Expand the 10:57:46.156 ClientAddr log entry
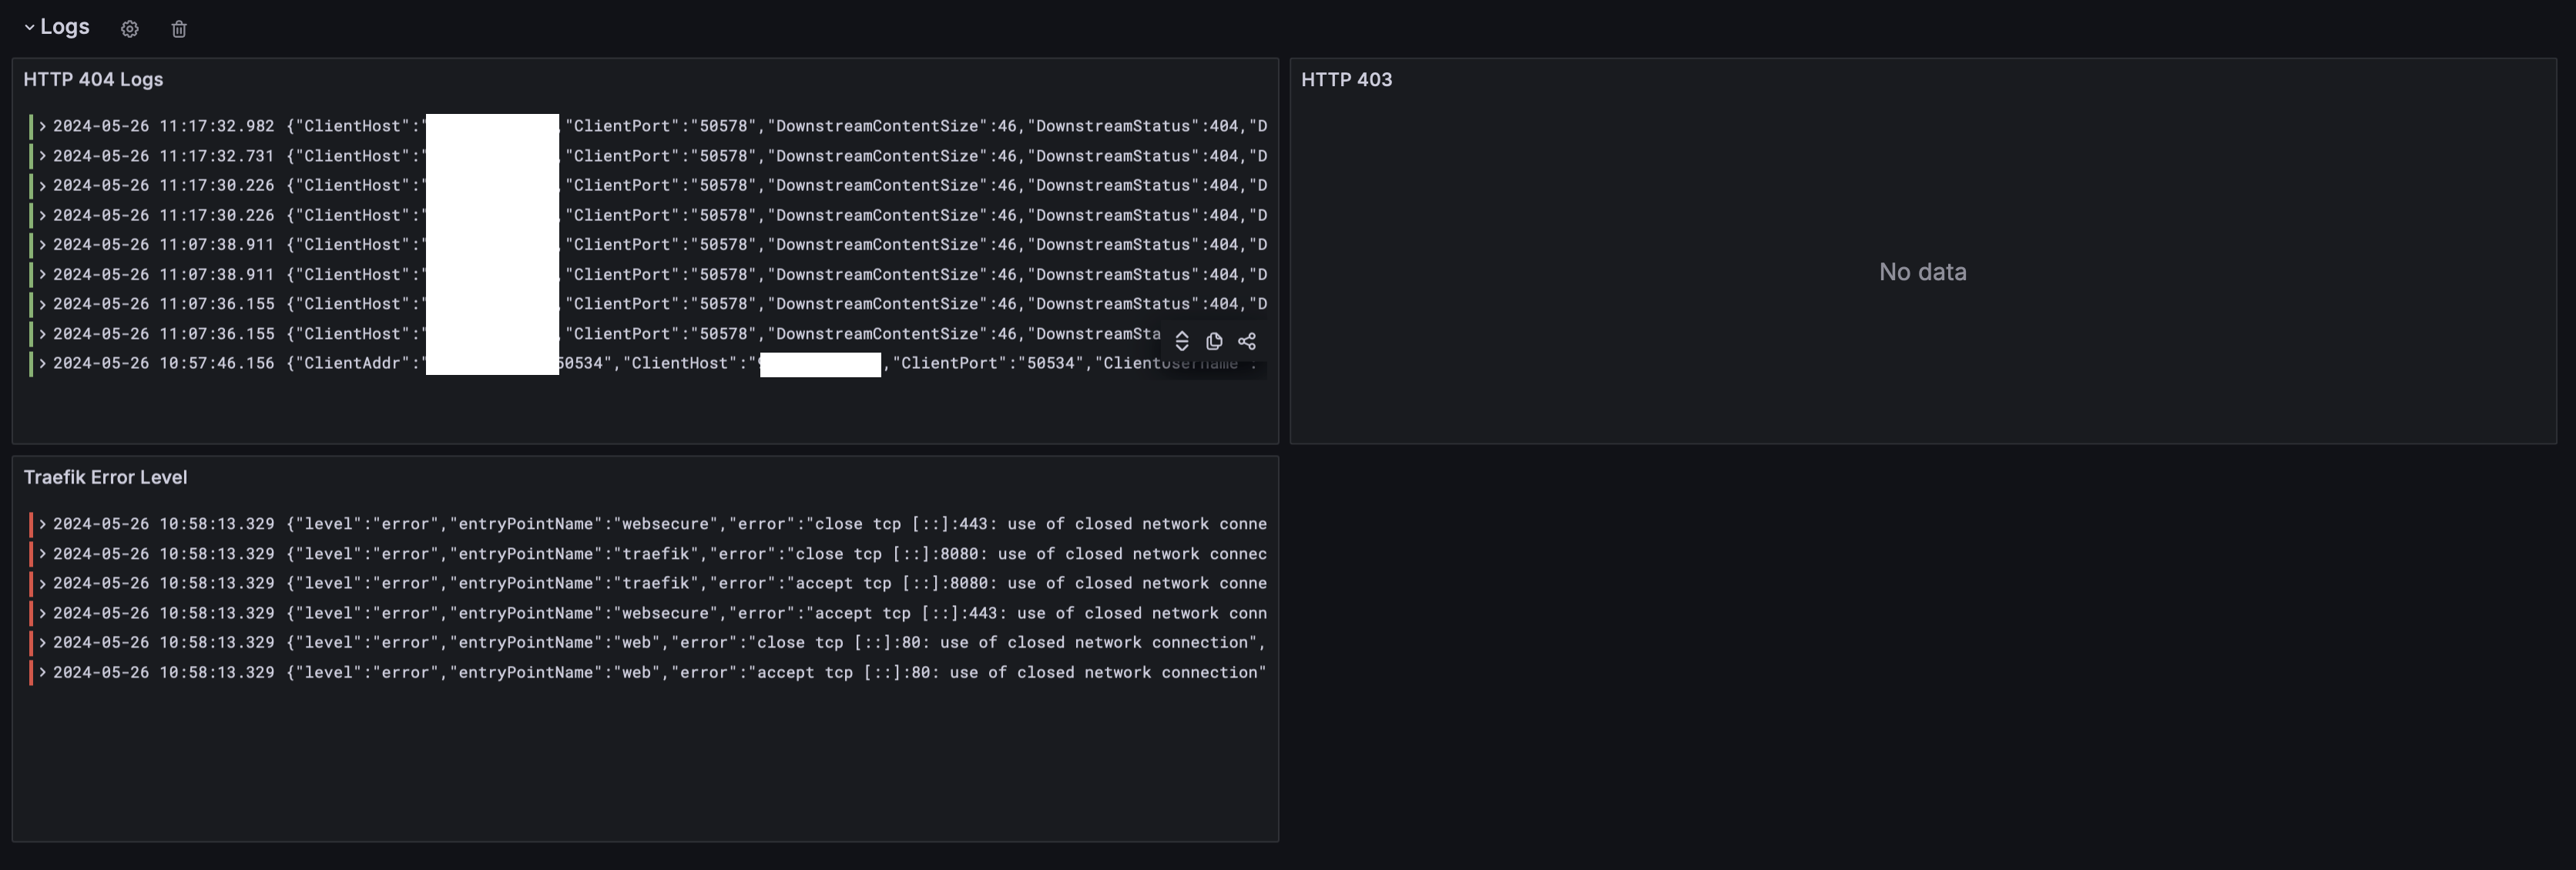 [43, 363]
